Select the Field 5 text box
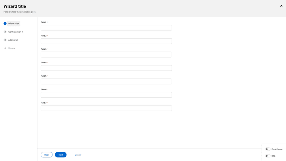This screenshot has height=161, width=286. click(106, 82)
